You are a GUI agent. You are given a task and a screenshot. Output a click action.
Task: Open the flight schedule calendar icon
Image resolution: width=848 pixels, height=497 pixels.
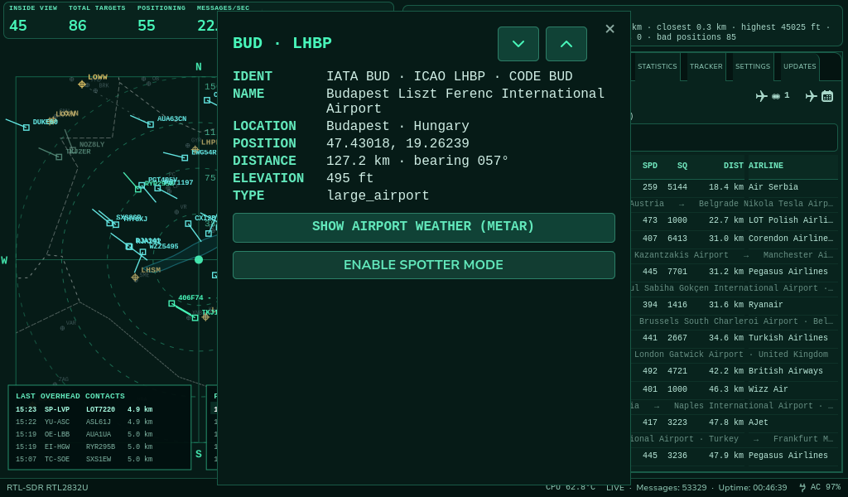click(819, 96)
